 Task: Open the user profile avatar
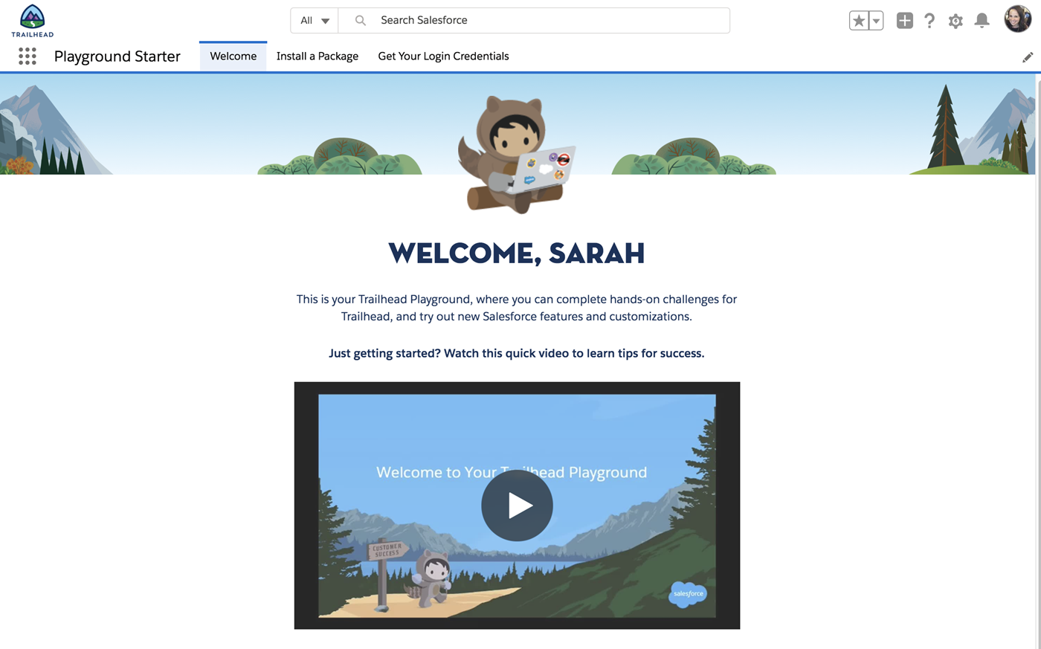[1018, 19]
